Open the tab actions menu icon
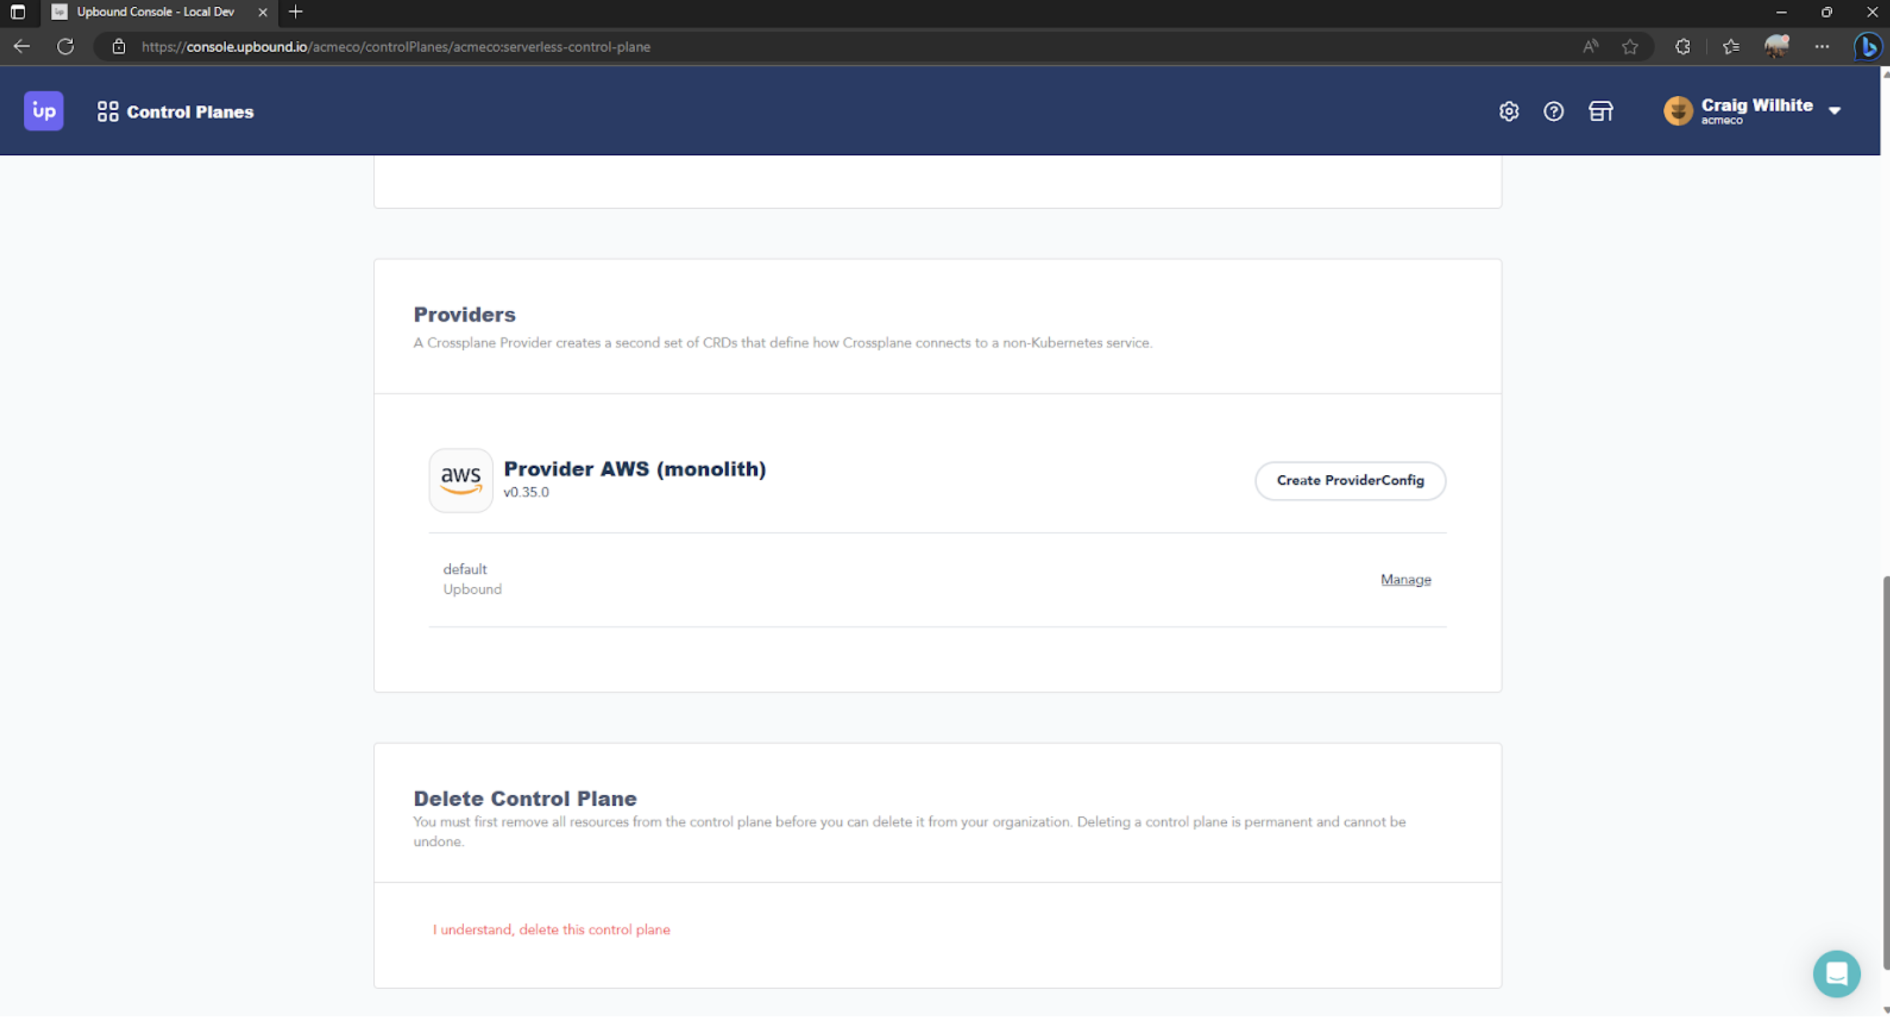This screenshot has width=1890, height=1017. click(17, 12)
